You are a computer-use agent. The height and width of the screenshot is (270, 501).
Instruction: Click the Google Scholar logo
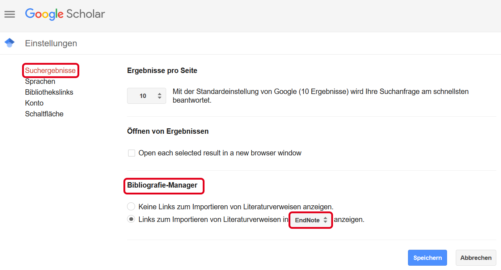coord(65,14)
